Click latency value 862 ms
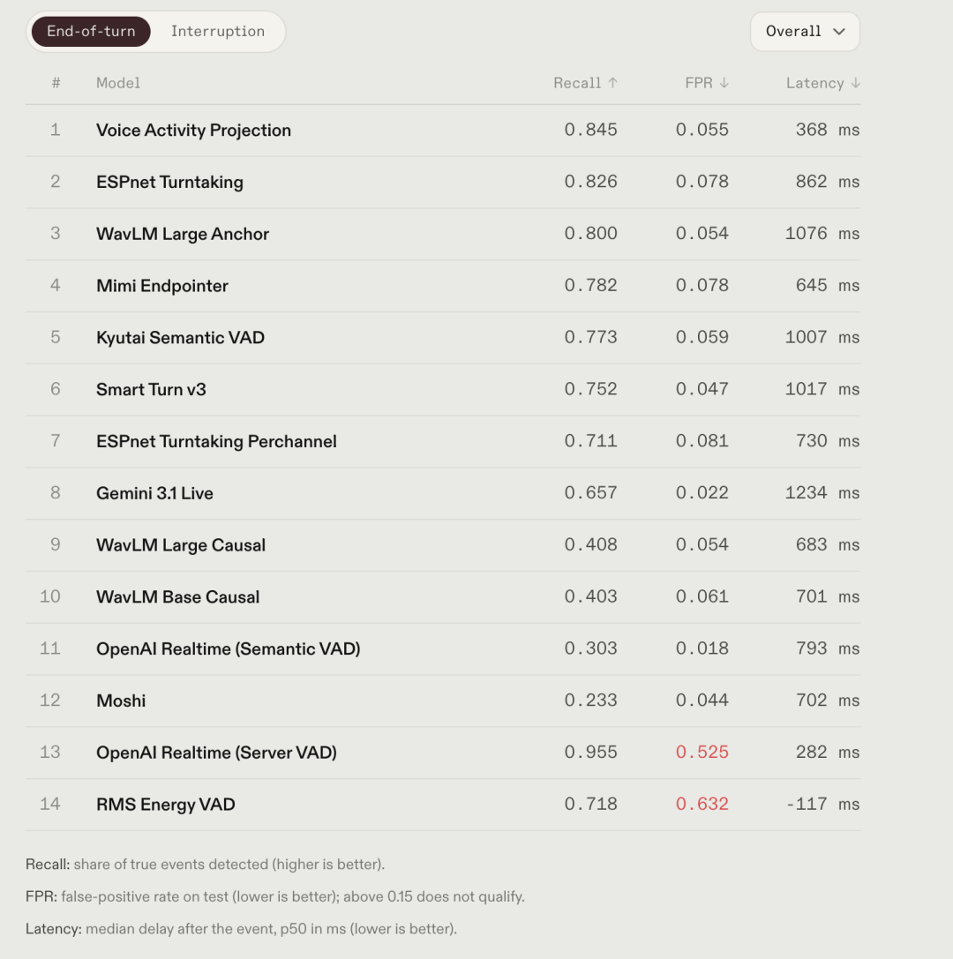 pyautogui.click(x=828, y=182)
